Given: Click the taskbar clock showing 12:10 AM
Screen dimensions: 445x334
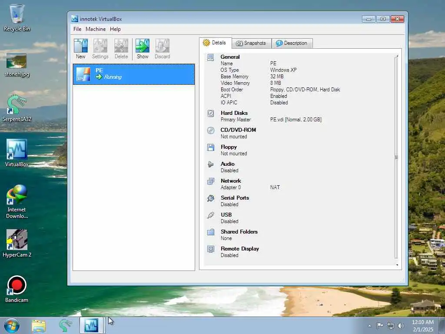Looking at the screenshot, I should (423, 326).
